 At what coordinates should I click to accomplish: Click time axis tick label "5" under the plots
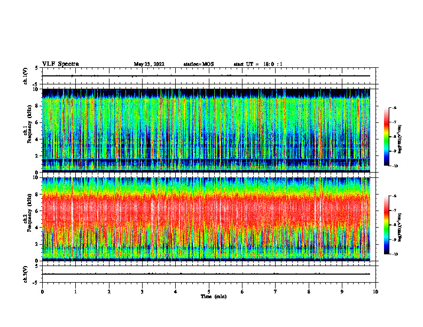pos(209,292)
